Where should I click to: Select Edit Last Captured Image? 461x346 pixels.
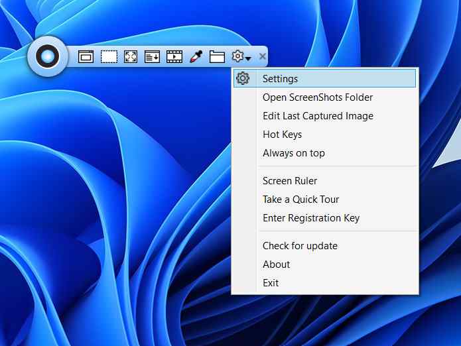coord(324,116)
